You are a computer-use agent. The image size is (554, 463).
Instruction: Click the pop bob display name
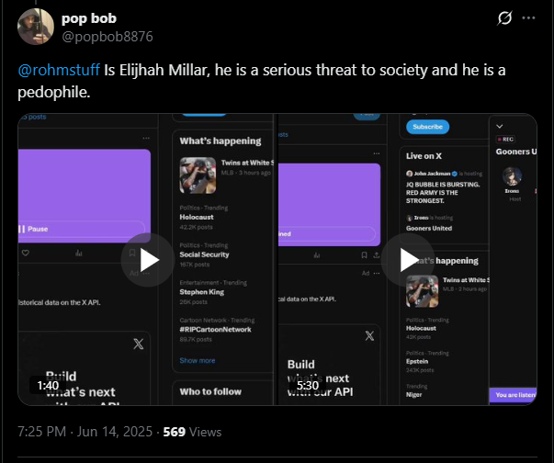click(x=89, y=18)
